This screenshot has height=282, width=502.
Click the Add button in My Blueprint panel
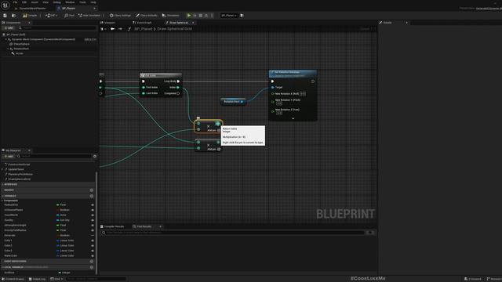click(x=9, y=157)
